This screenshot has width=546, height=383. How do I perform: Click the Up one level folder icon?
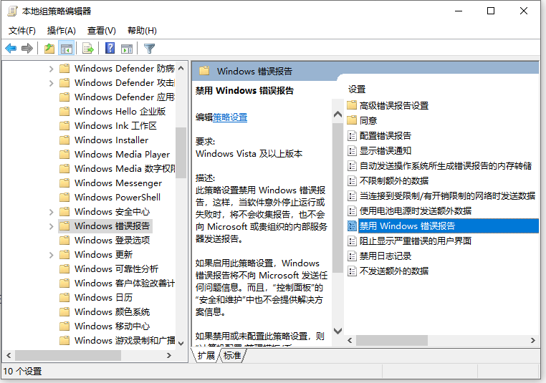[49, 49]
